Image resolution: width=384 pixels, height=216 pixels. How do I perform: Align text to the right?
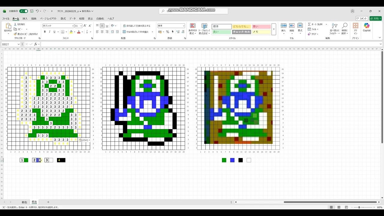[x=107, y=32]
